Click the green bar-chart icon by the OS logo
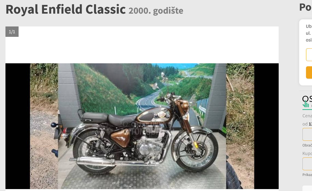This screenshot has height=191, width=312. pyautogui.click(x=306, y=104)
